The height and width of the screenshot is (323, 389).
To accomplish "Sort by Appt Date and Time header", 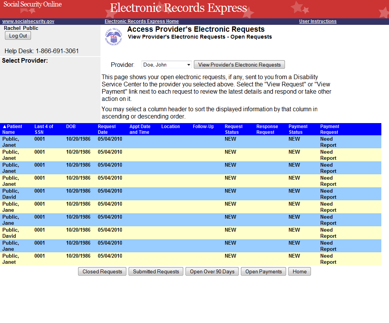I will (x=140, y=129).
